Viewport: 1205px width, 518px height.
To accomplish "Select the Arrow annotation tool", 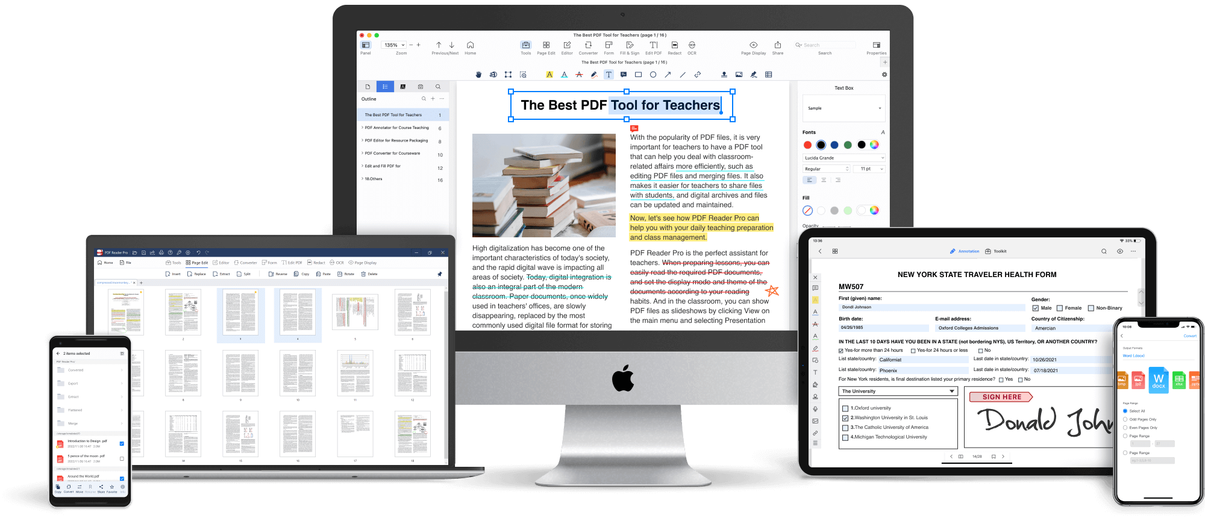I will (x=668, y=75).
